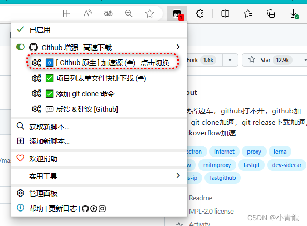
Task: Open the Collections icon
Action: click(271, 13)
